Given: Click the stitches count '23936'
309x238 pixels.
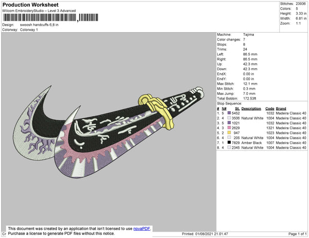Looking at the screenshot, I should click(x=301, y=4).
